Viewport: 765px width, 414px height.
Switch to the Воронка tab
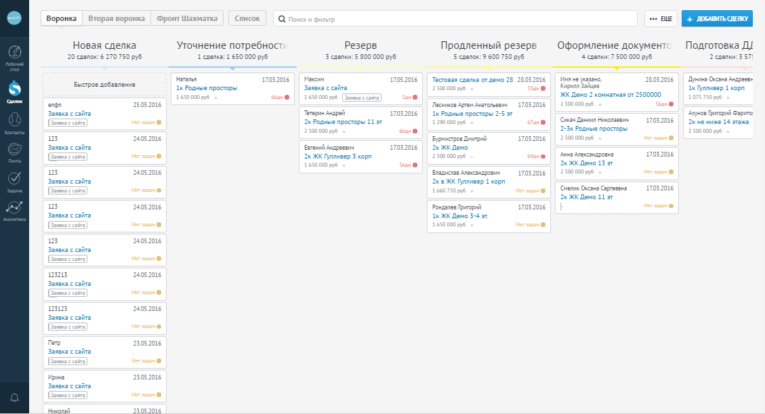[62, 18]
